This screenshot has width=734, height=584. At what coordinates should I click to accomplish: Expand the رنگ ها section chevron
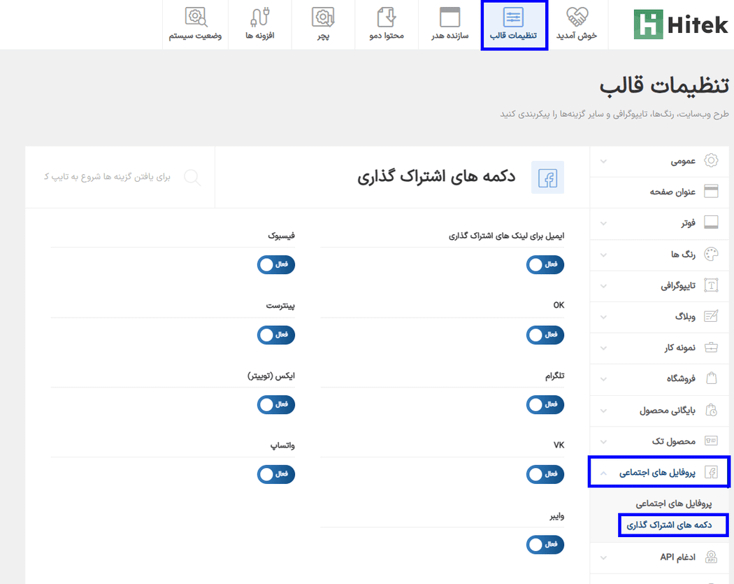603,255
